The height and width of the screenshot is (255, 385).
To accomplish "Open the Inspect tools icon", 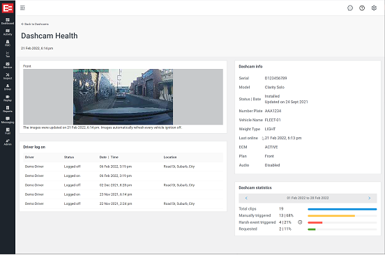I will 8,76.
